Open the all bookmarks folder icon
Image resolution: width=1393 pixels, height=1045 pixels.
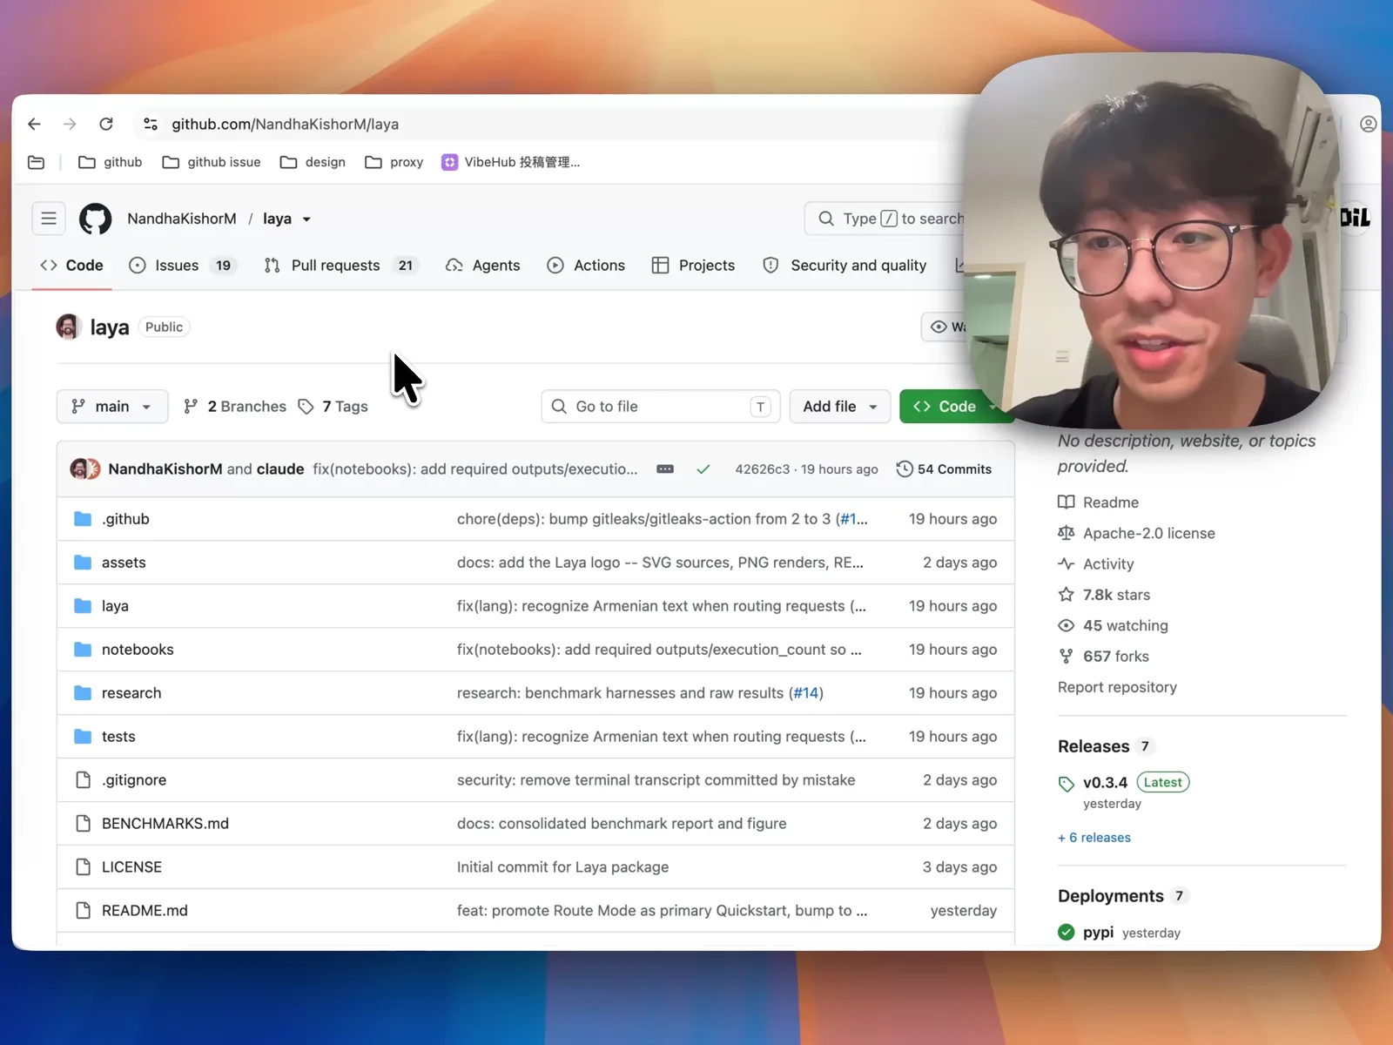pos(36,162)
